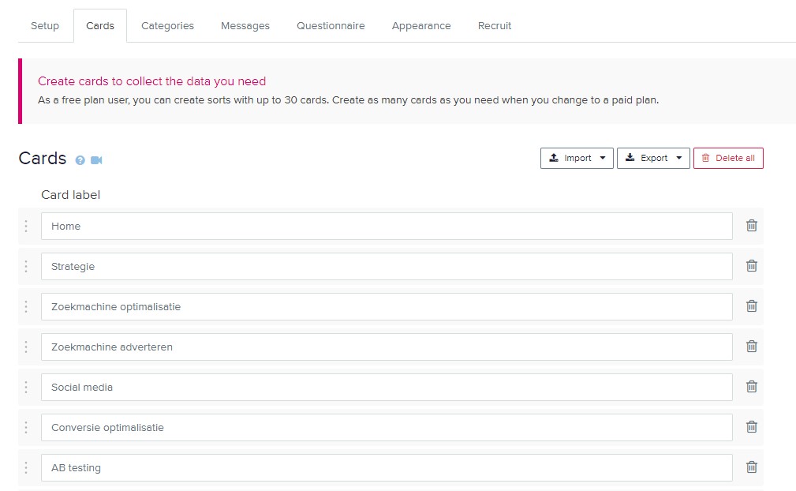Remove the Zoekmachine adverteren card via trash
The height and width of the screenshot is (491, 796).
point(751,347)
